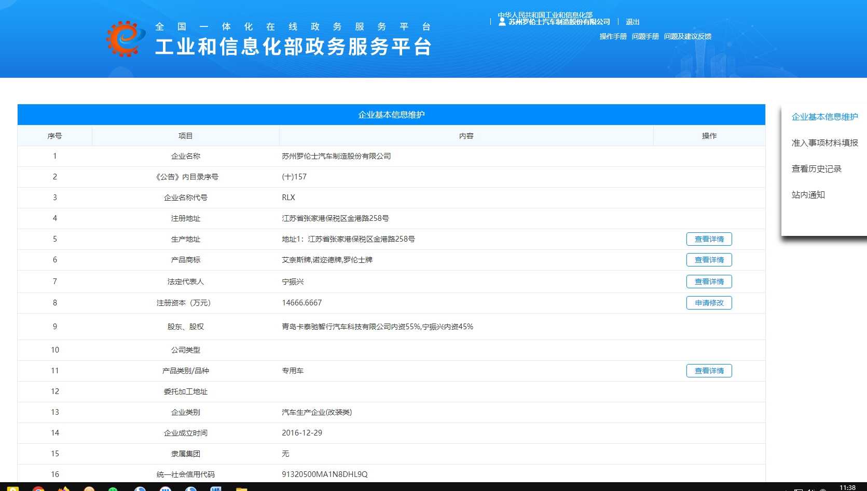
Task: Click the 公司类型 item cell
Action: pos(185,350)
